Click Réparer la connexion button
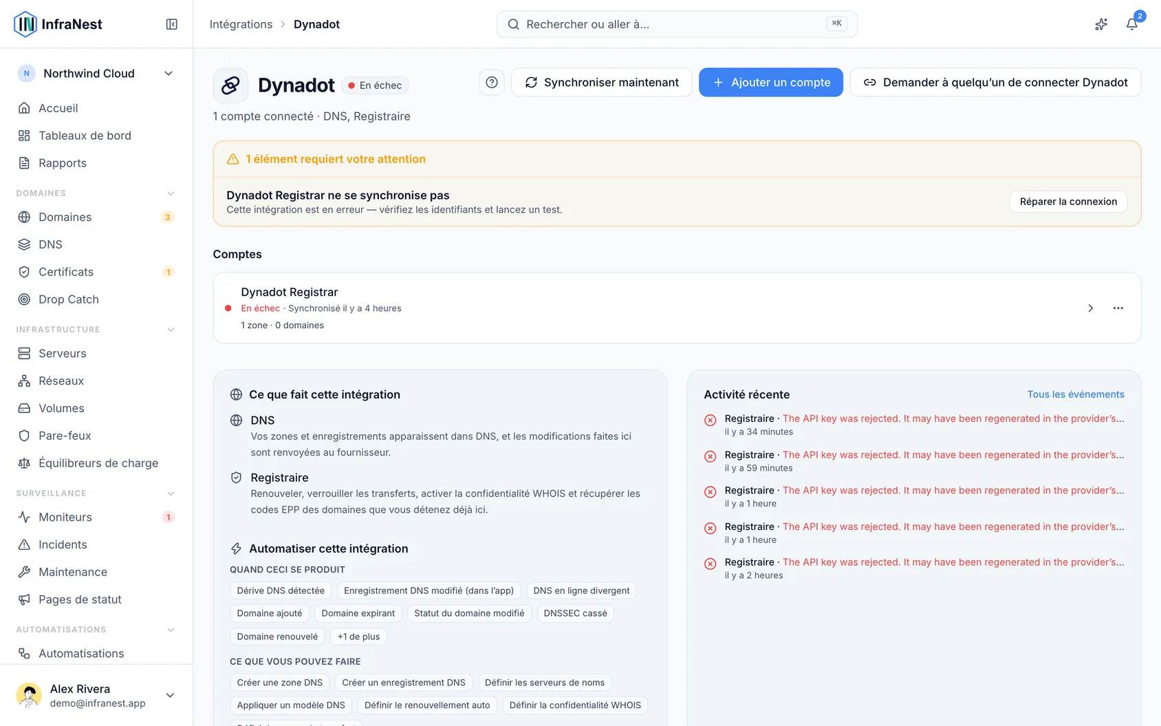Screen dimensions: 1161x726 click(x=1068, y=202)
